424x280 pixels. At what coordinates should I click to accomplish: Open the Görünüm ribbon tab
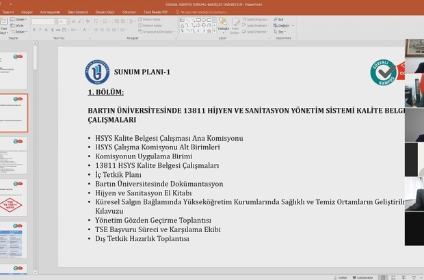(x=129, y=12)
